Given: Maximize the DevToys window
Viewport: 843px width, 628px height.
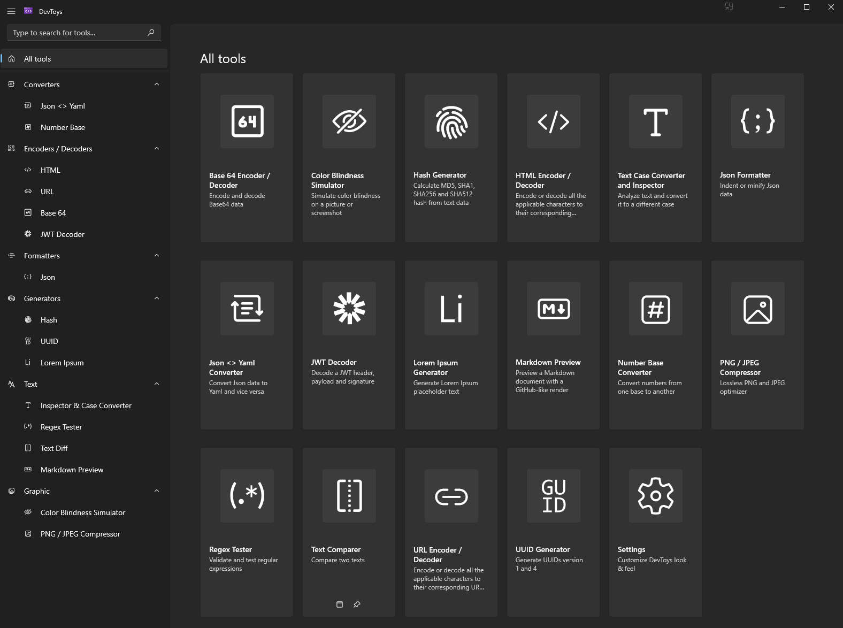Looking at the screenshot, I should [807, 7].
